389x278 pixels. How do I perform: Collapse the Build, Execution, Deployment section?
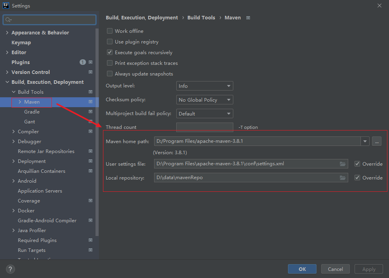[7, 82]
